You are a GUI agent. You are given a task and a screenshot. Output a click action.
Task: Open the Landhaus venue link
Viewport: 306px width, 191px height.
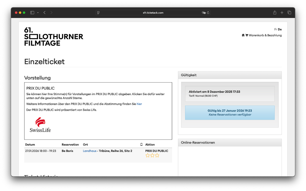click(90, 151)
